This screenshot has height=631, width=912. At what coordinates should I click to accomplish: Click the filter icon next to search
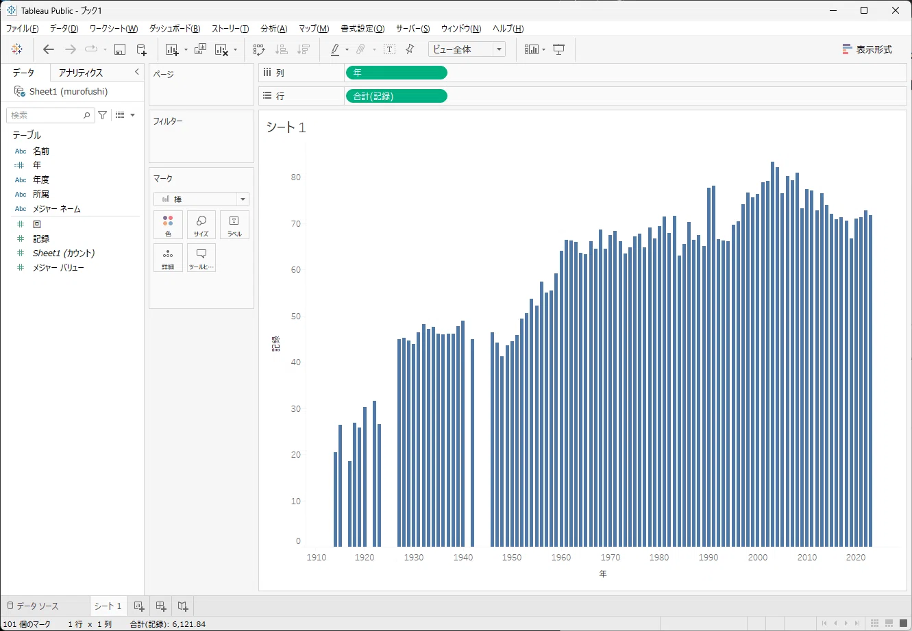pos(102,115)
